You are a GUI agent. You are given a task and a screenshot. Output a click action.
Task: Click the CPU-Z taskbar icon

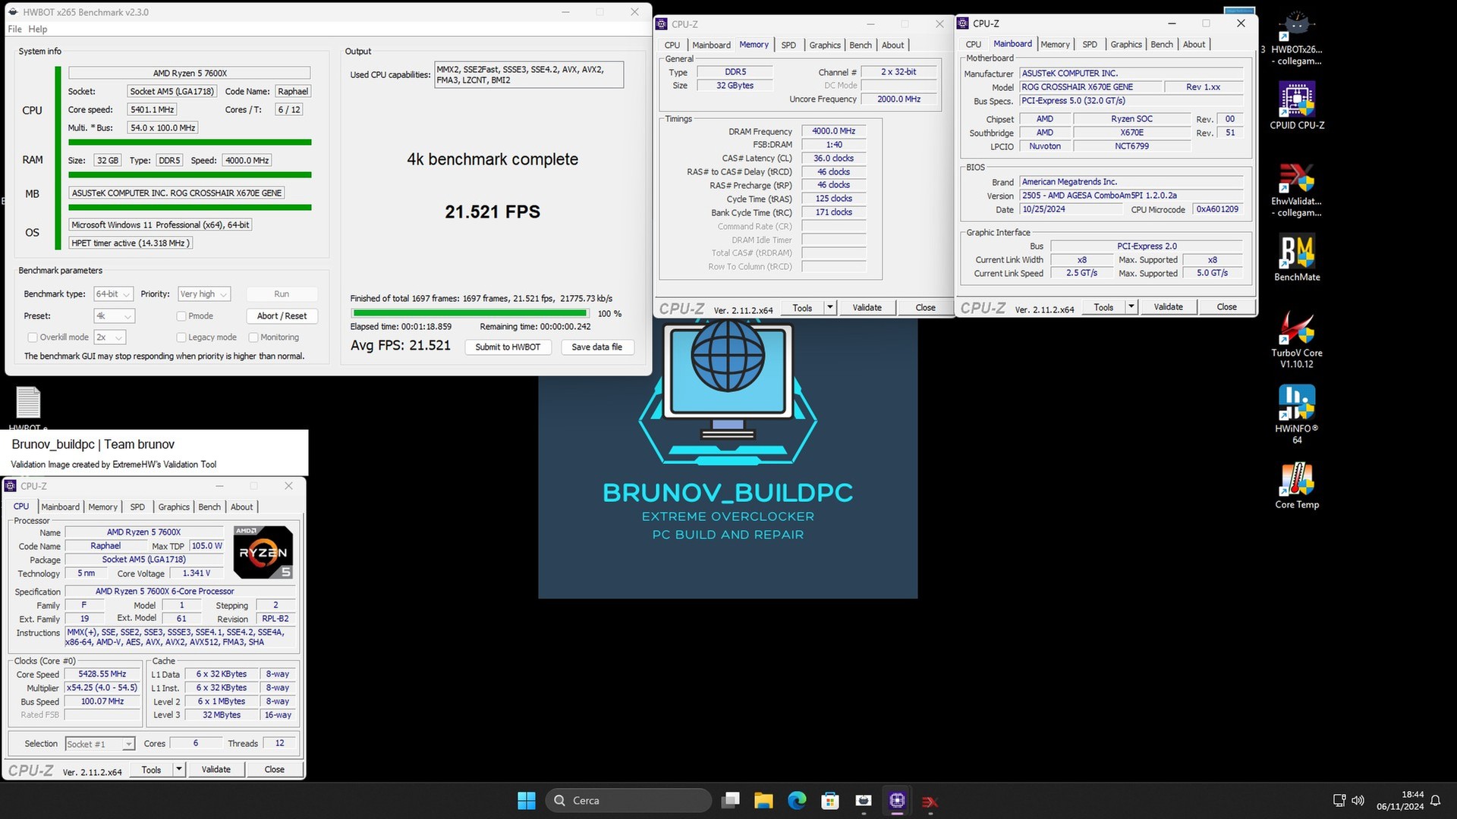[x=897, y=800]
